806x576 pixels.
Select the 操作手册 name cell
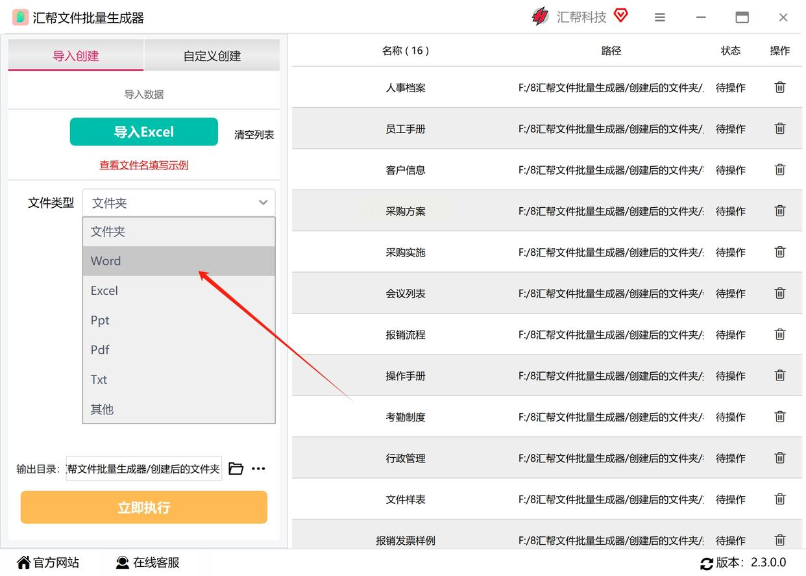click(406, 376)
